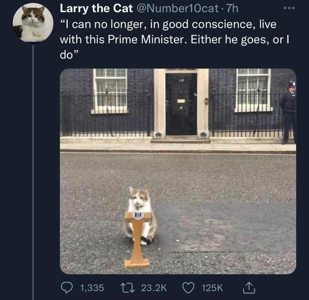Click the reply speech bubble icon
The width and height of the screenshot is (309, 300).
[x=66, y=288]
